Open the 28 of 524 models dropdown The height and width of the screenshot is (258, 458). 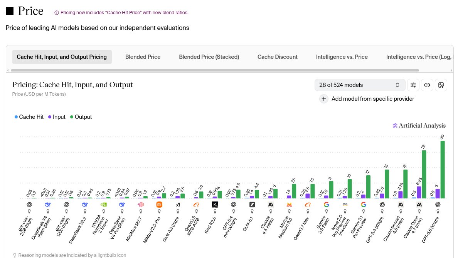[x=360, y=85]
